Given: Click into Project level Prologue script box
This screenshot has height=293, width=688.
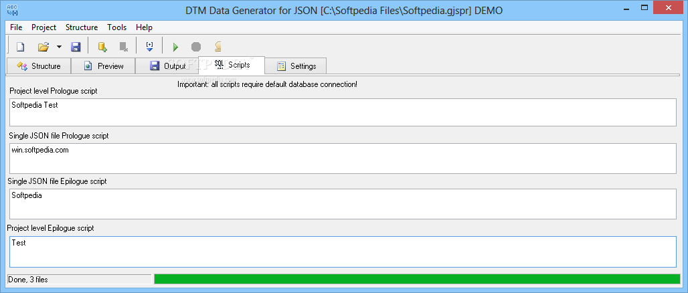Looking at the screenshot, I should click(x=343, y=112).
